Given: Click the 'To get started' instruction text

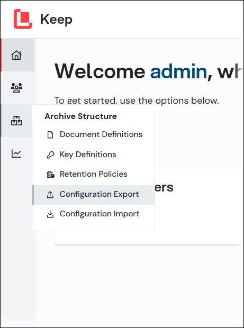Looking at the screenshot, I should [137, 101].
